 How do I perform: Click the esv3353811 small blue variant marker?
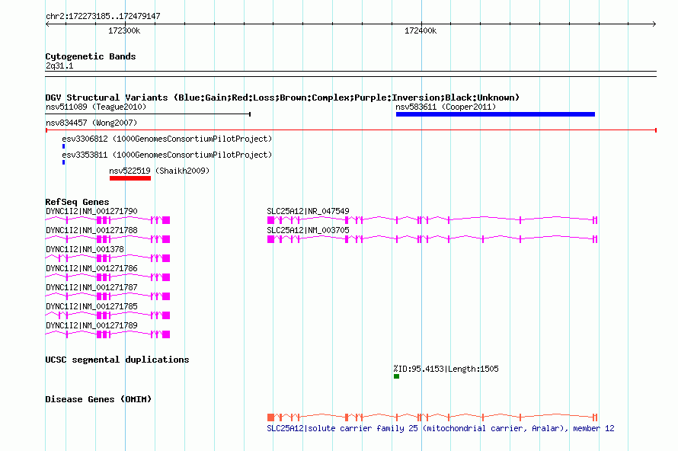[63, 162]
